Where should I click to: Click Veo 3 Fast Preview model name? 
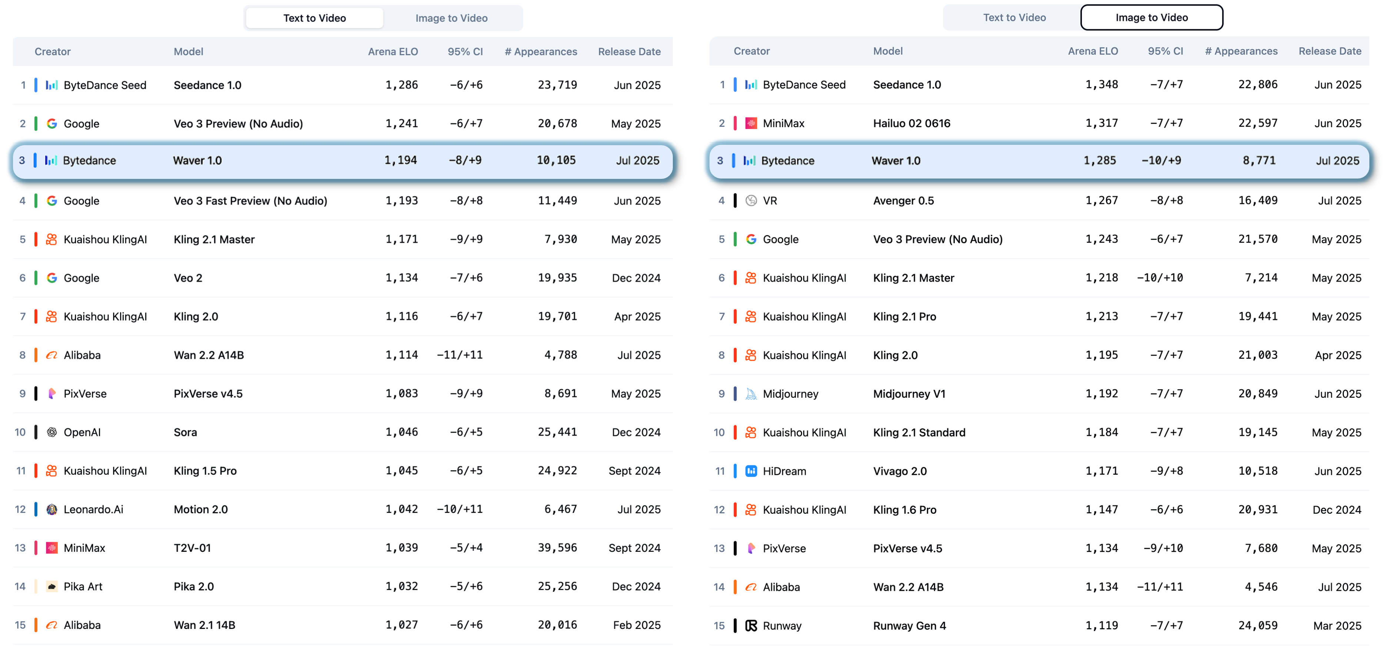(x=250, y=200)
